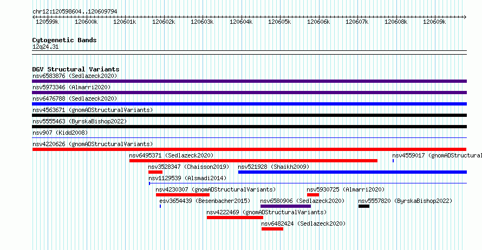
Task: Click the 120607k ruler position
Action: [357, 22]
